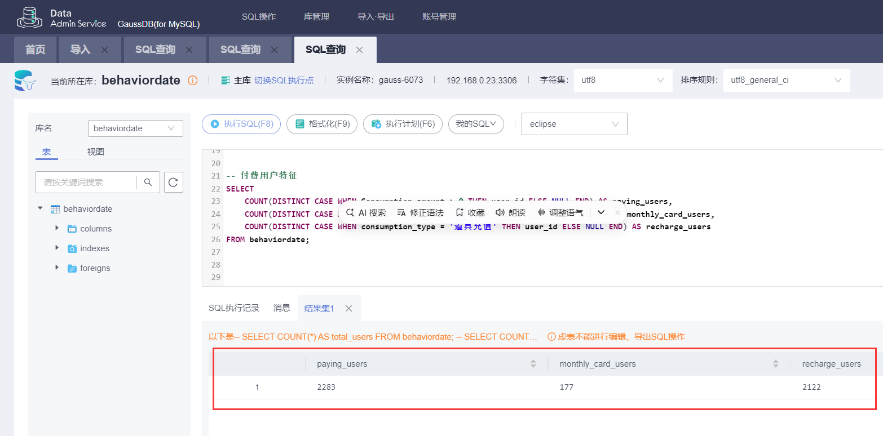
Task: Switch to the first SQL查询 tab
Action: pyautogui.click(x=155, y=50)
